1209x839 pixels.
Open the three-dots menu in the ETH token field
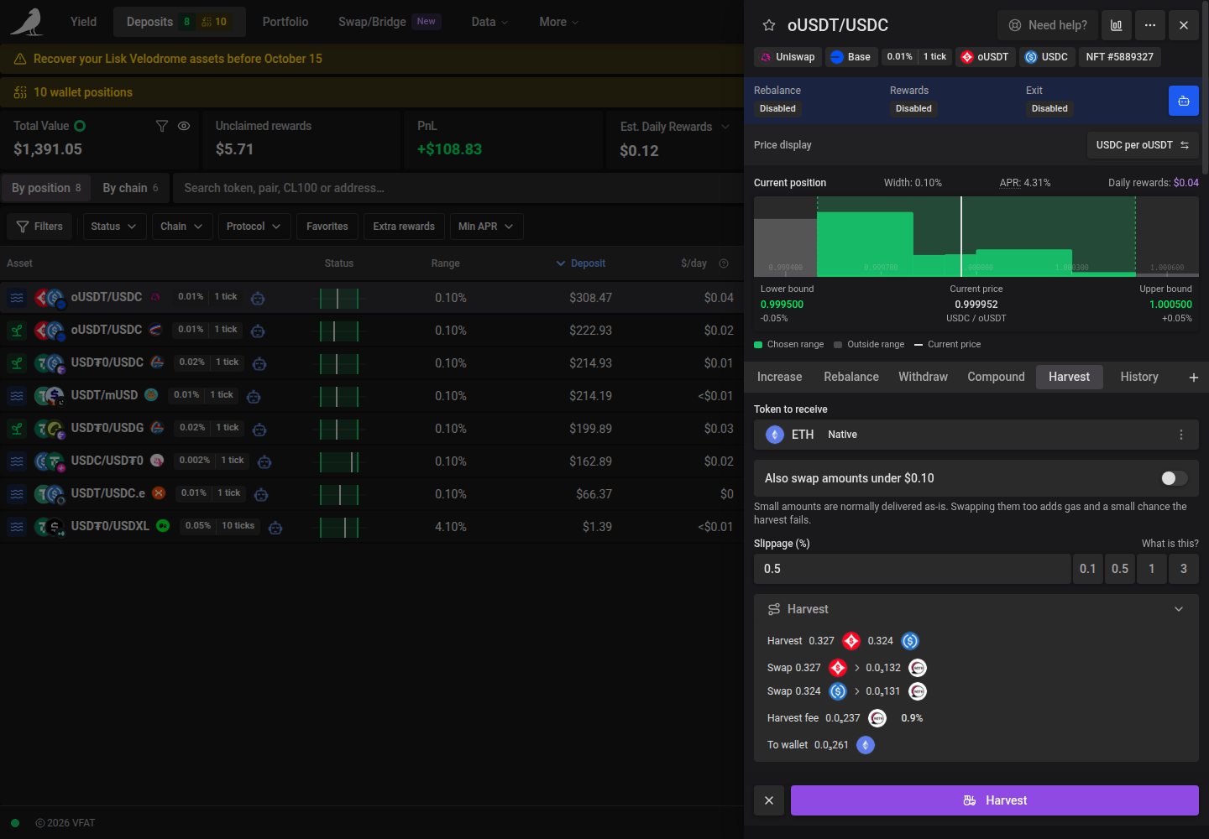click(x=1181, y=435)
